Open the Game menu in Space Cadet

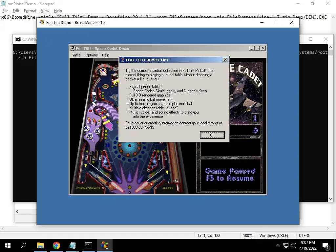coord(76,55)
